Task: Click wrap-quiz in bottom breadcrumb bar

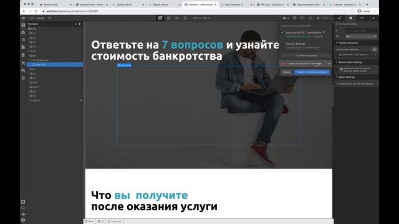Action: click(x=115, y=222)
